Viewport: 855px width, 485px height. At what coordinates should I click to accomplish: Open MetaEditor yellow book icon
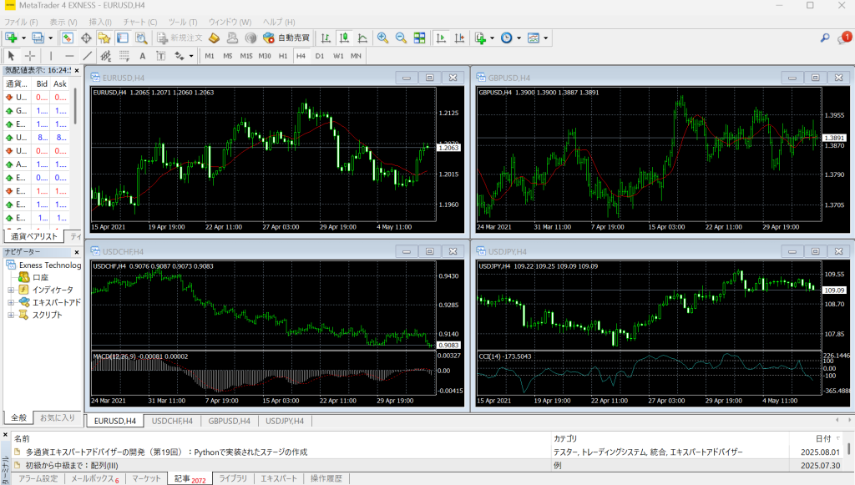coord(215,38)
